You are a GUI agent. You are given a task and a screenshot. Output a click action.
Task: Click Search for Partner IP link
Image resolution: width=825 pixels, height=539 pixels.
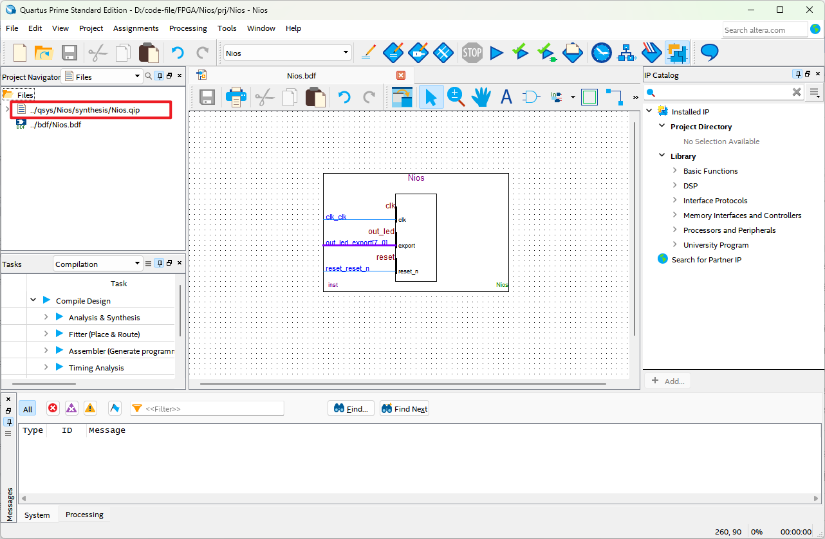coord(706,259)
